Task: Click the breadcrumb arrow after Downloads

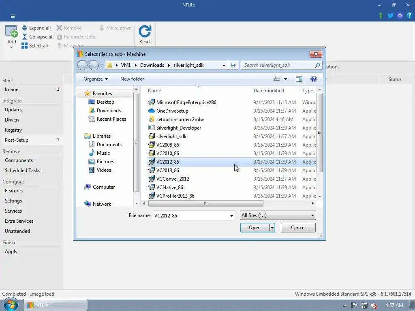Action: (x=169, y=65)
